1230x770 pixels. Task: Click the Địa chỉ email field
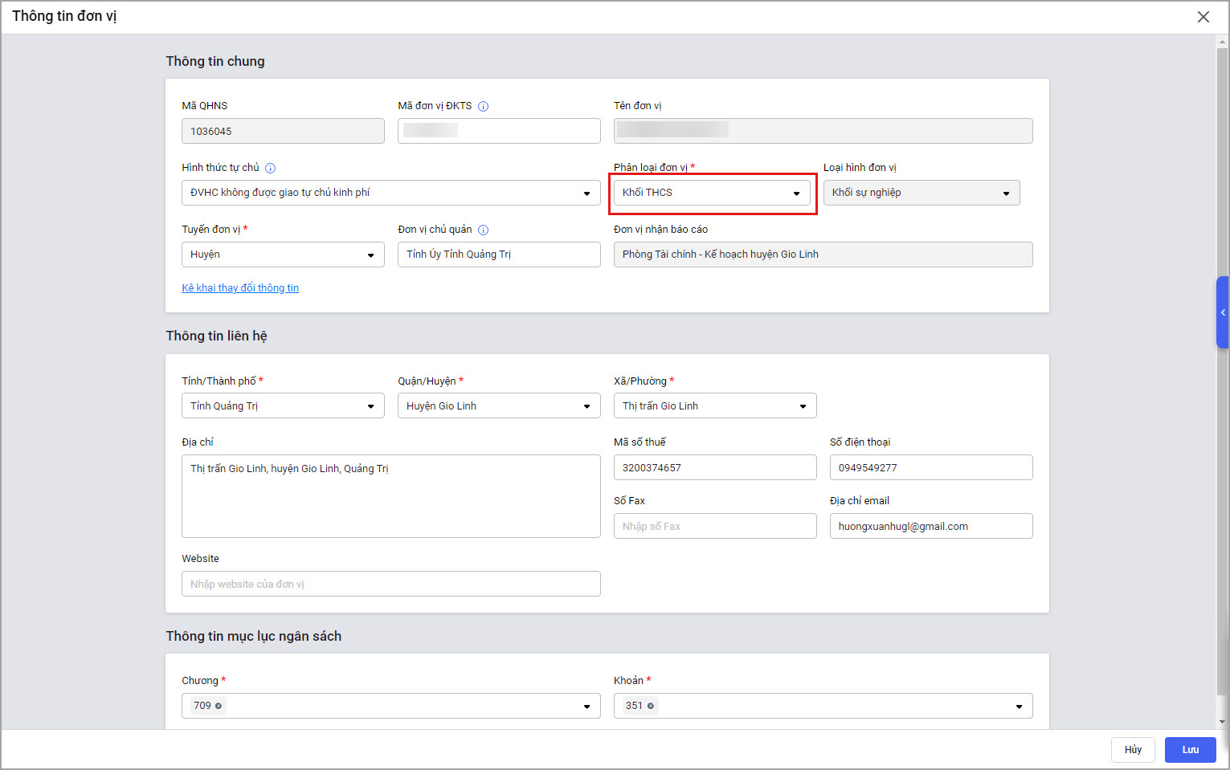tap(930, 527)
